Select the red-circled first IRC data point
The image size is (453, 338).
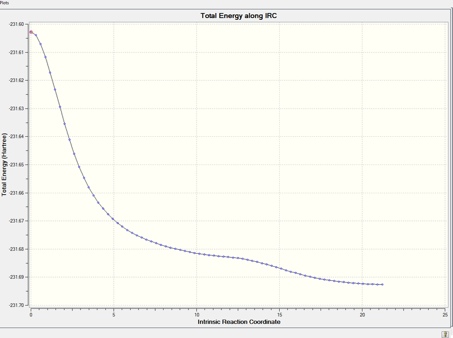tap(31, 32)
